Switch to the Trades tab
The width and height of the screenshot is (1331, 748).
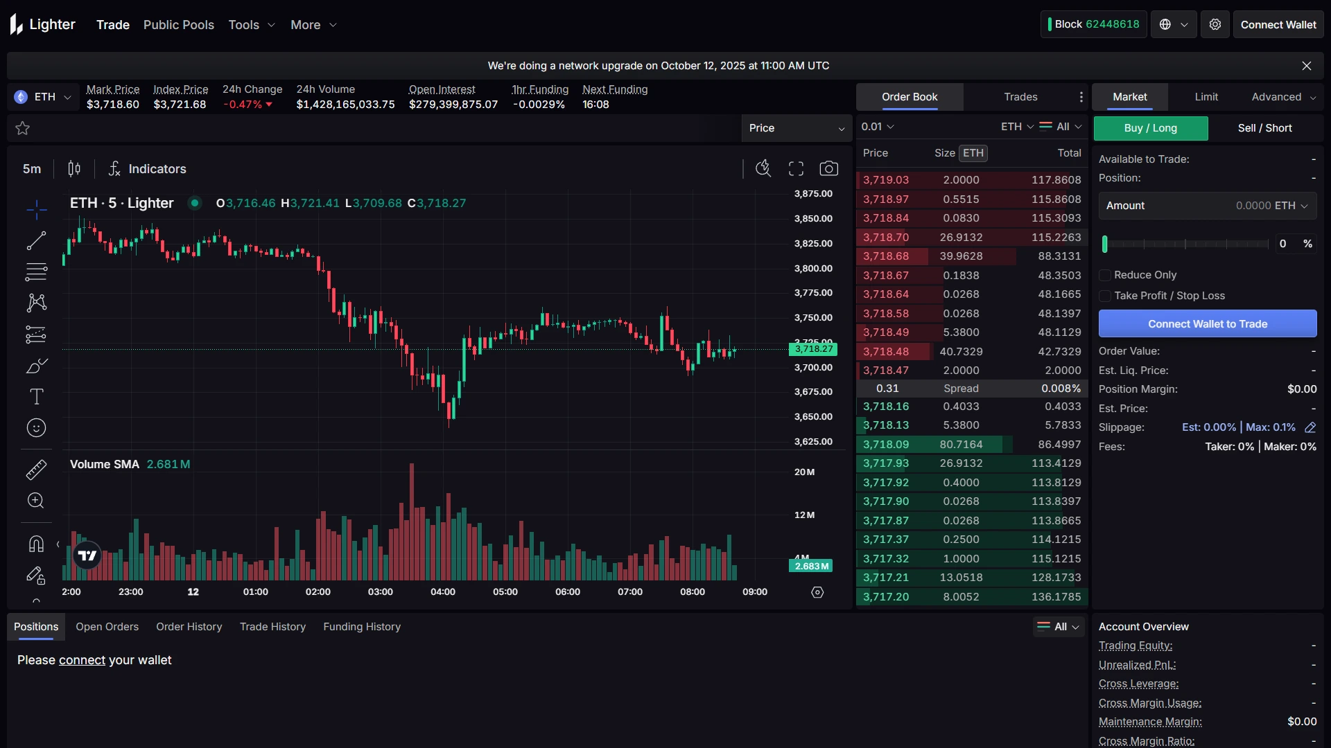pyautogui.click(x=1020, y=97)
